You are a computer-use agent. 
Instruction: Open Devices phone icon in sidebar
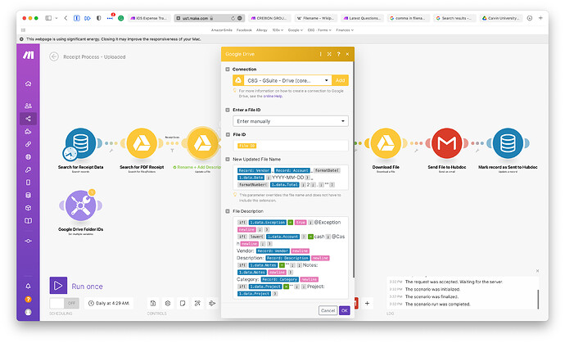pyautogui.click(x=28, y=183)
